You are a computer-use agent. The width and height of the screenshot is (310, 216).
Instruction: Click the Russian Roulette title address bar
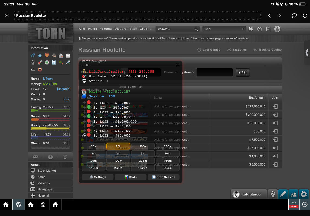point(137,16)
